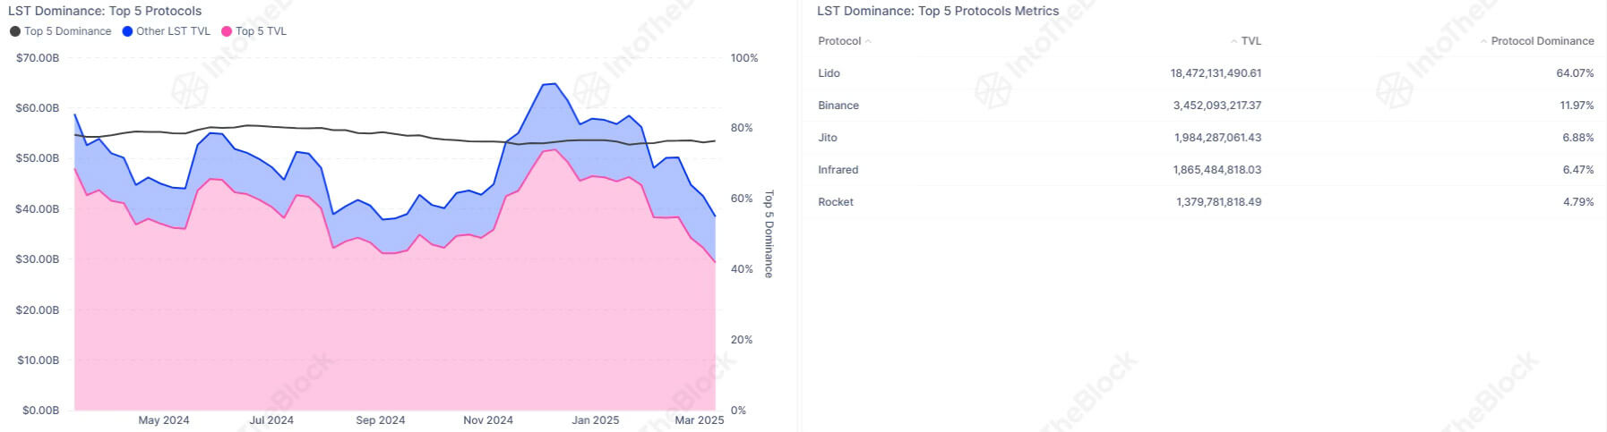Select the Infrared protocol row
The image size is (1607, 432).
(x=838, y=170)
